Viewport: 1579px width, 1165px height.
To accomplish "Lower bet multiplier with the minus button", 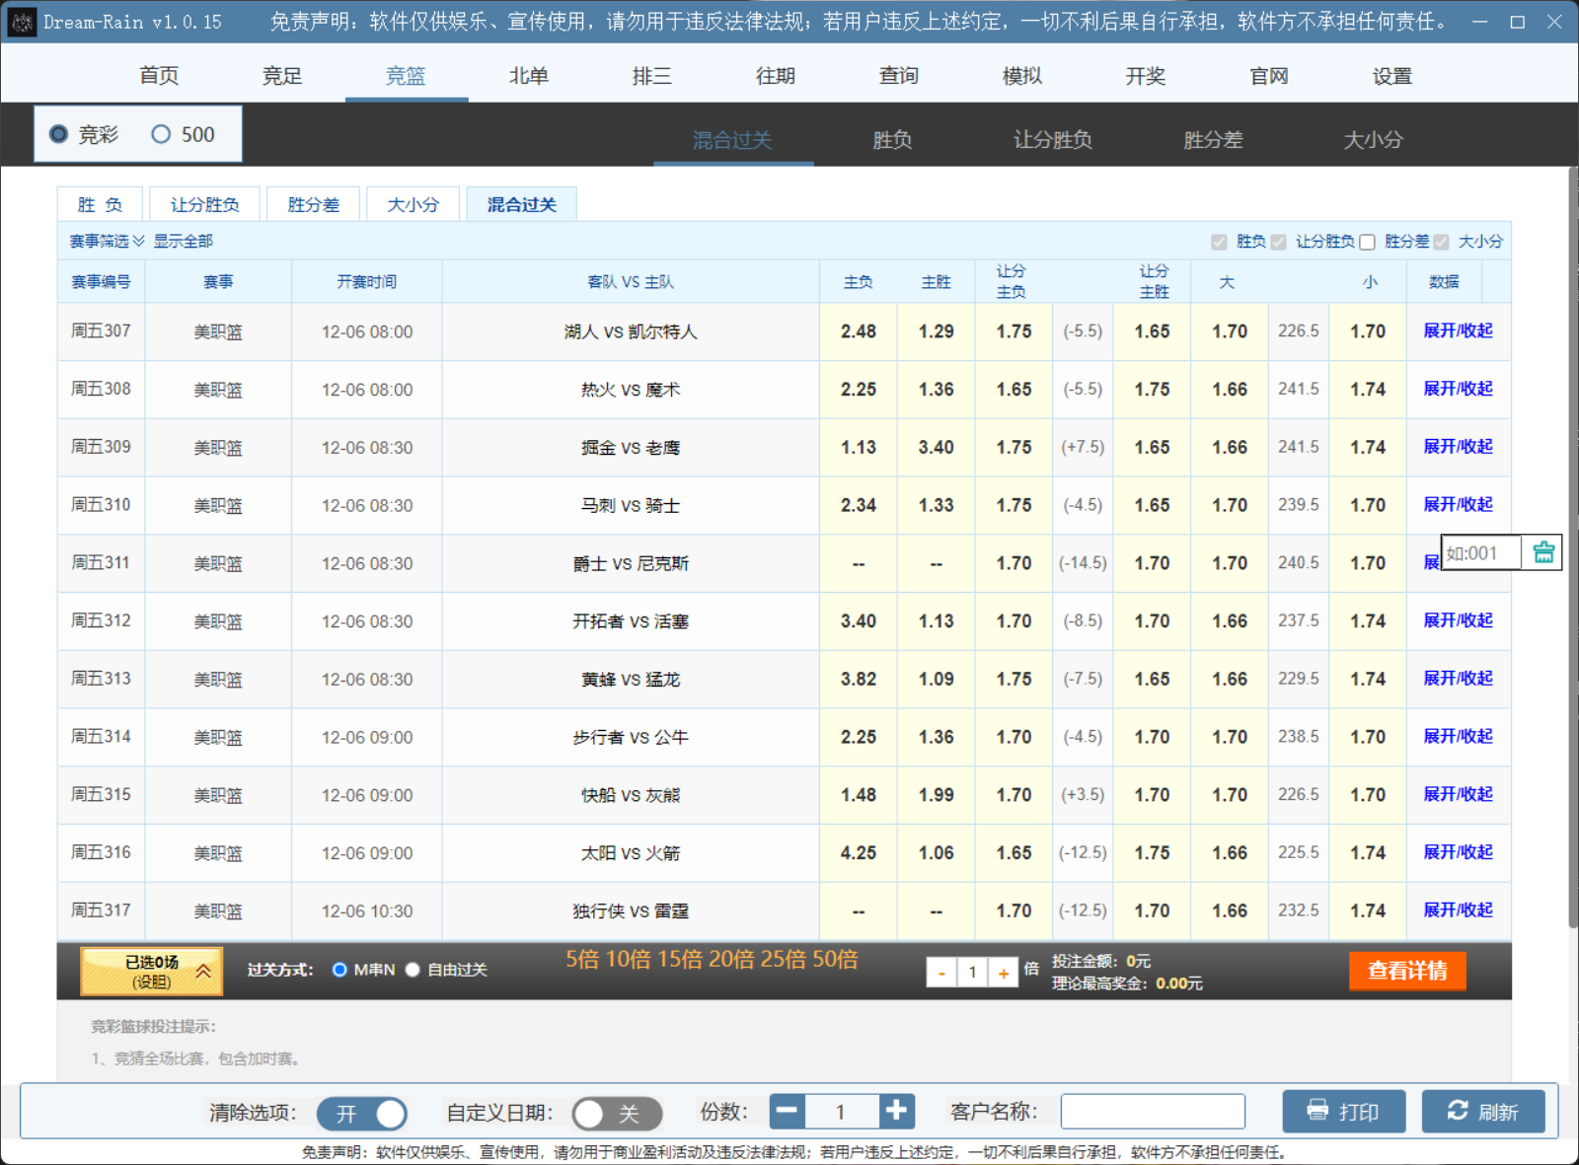I will coord(941,973).
